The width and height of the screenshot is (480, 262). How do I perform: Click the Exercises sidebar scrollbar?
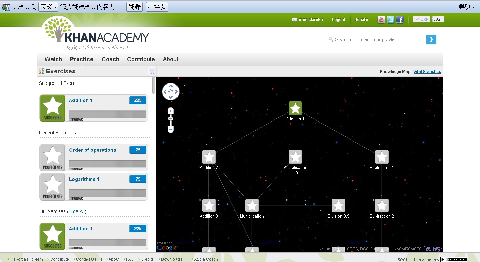pos(154,85)
